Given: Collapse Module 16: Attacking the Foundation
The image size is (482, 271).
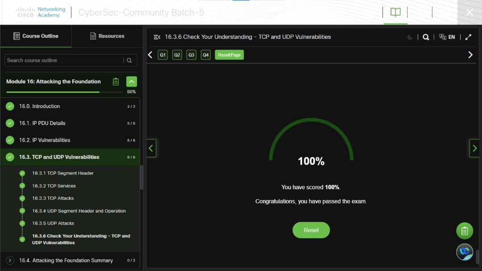Looking at the screenshot, I should 131,81.
